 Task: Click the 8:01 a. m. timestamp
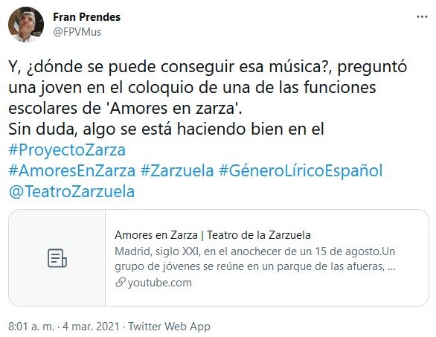point(31,326)
